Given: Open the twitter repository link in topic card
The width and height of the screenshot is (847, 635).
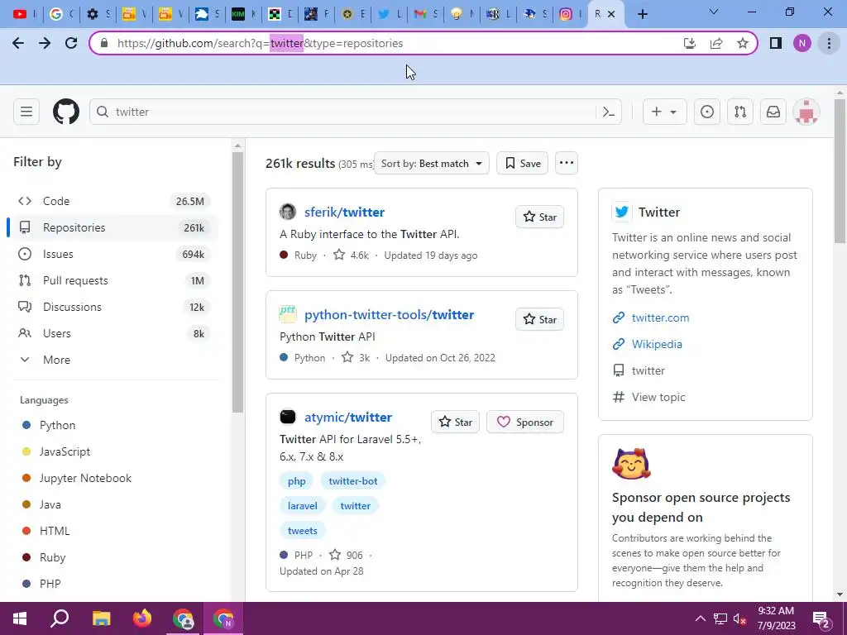Looking at the screenshot, I should click(x=648, y=370).
